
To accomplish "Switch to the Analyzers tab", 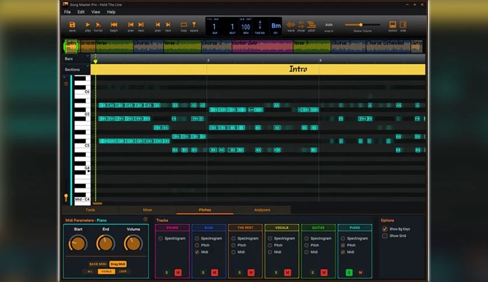I will tap(262, 210).
